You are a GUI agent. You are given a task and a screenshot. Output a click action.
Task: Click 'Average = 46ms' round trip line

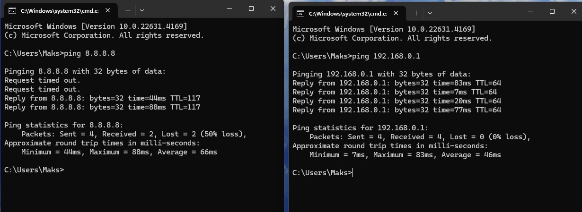406,155
